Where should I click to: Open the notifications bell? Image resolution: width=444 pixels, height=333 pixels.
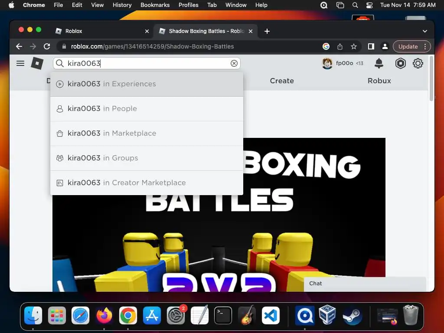pyautogui.click(x=379, y=63)
